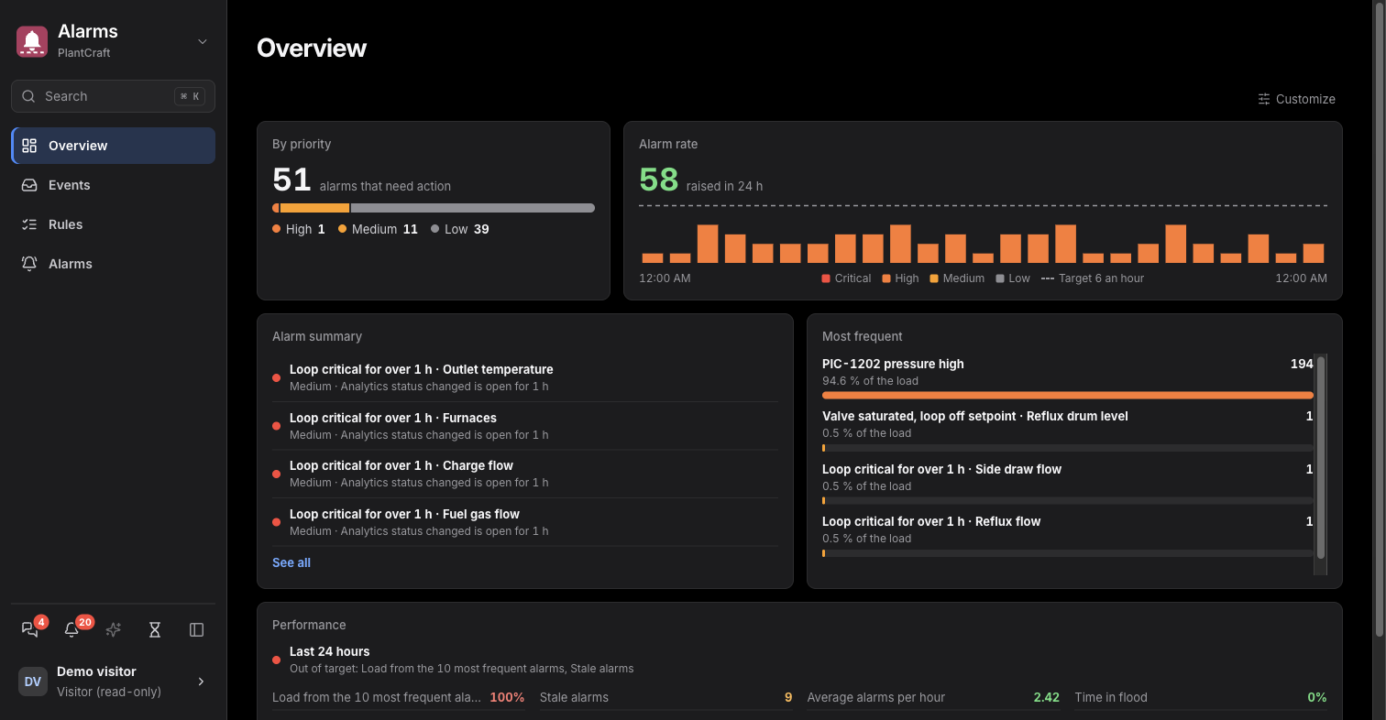Expand the Demo visitor account menu
Viewport: 1386px width, 720px height.
click(113, 682)
